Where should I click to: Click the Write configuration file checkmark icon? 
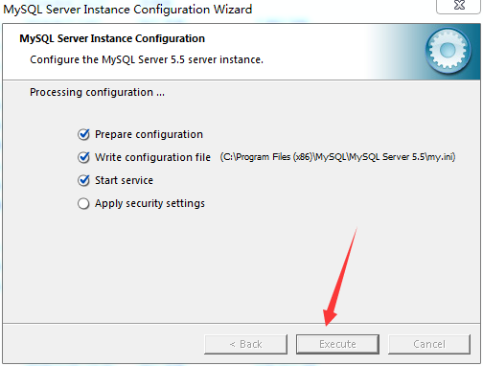(x=83, y=157)
